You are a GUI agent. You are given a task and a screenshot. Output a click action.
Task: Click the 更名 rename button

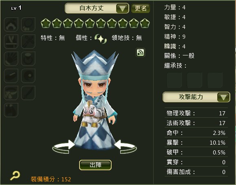141,8
